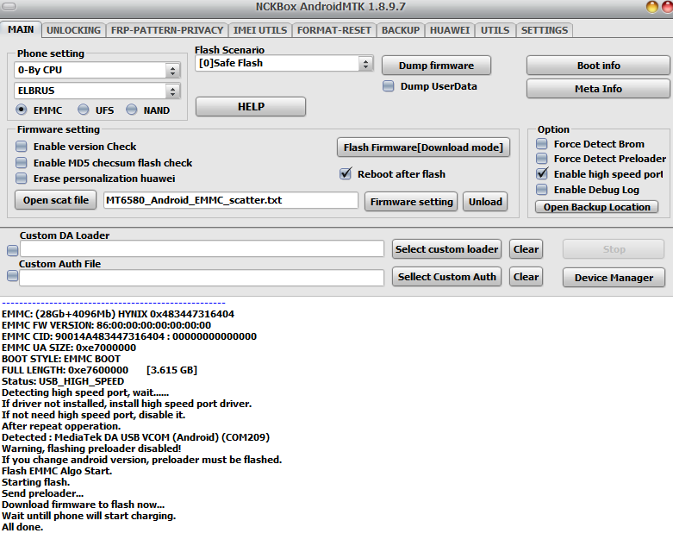Clear the custom auth file field

click(x=526, y=277)
